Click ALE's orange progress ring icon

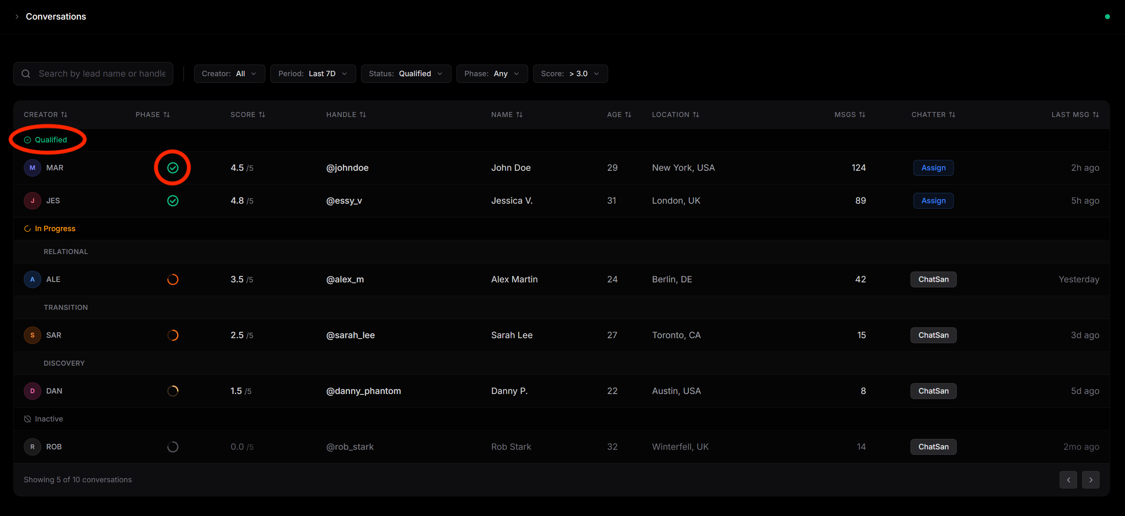[172, 279]
